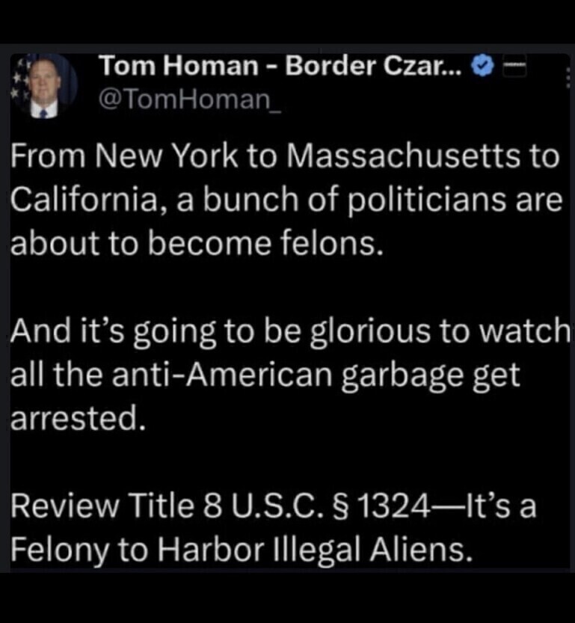575x623 pixels.
Task: Open the three-dot more options menu
Action: click(569, 78)
